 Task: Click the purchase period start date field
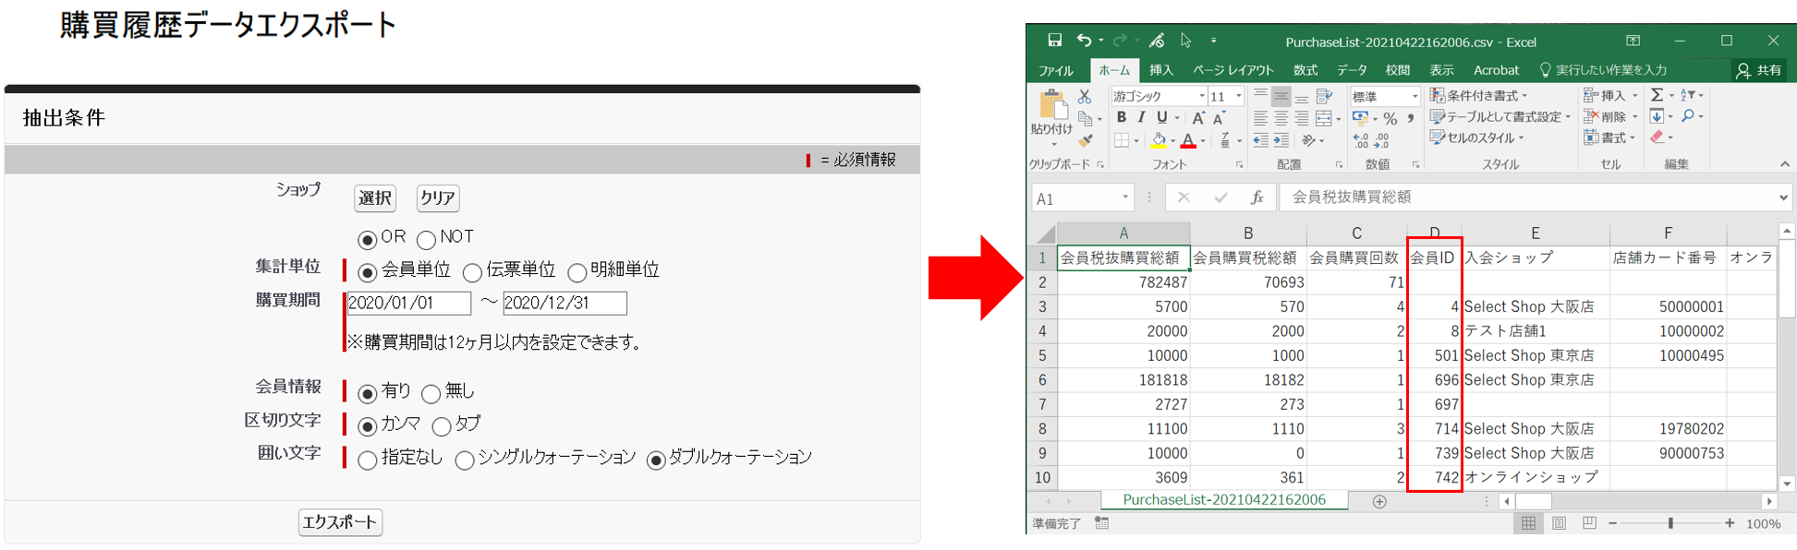click(408, 304)
